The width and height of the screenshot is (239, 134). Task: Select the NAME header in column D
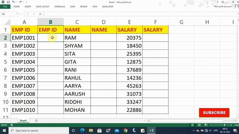click(104, 30)
